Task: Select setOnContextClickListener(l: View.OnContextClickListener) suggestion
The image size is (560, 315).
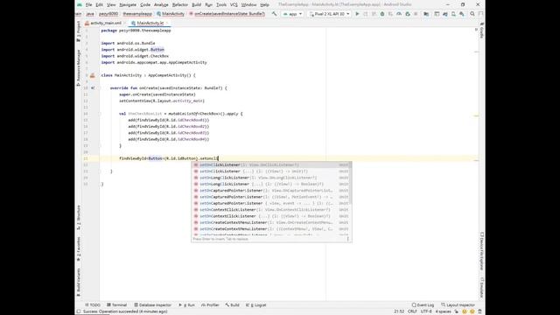Action: click(271, 210)
